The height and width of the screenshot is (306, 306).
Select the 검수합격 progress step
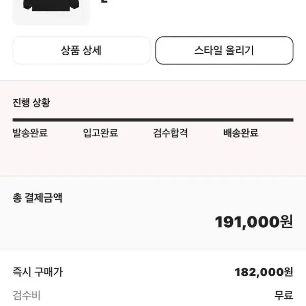pos(170,133)
